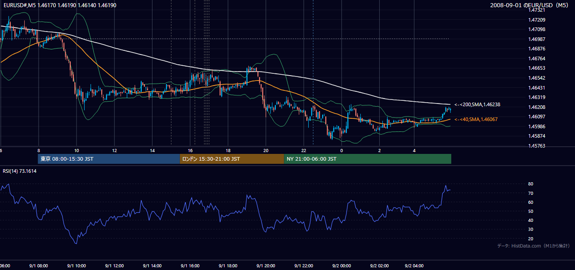The height and width of the screenshot is (270, 575).
Task: Click the 9/1 14:00 date axis label
Action: pyautogui.click(x=152, y=265)
